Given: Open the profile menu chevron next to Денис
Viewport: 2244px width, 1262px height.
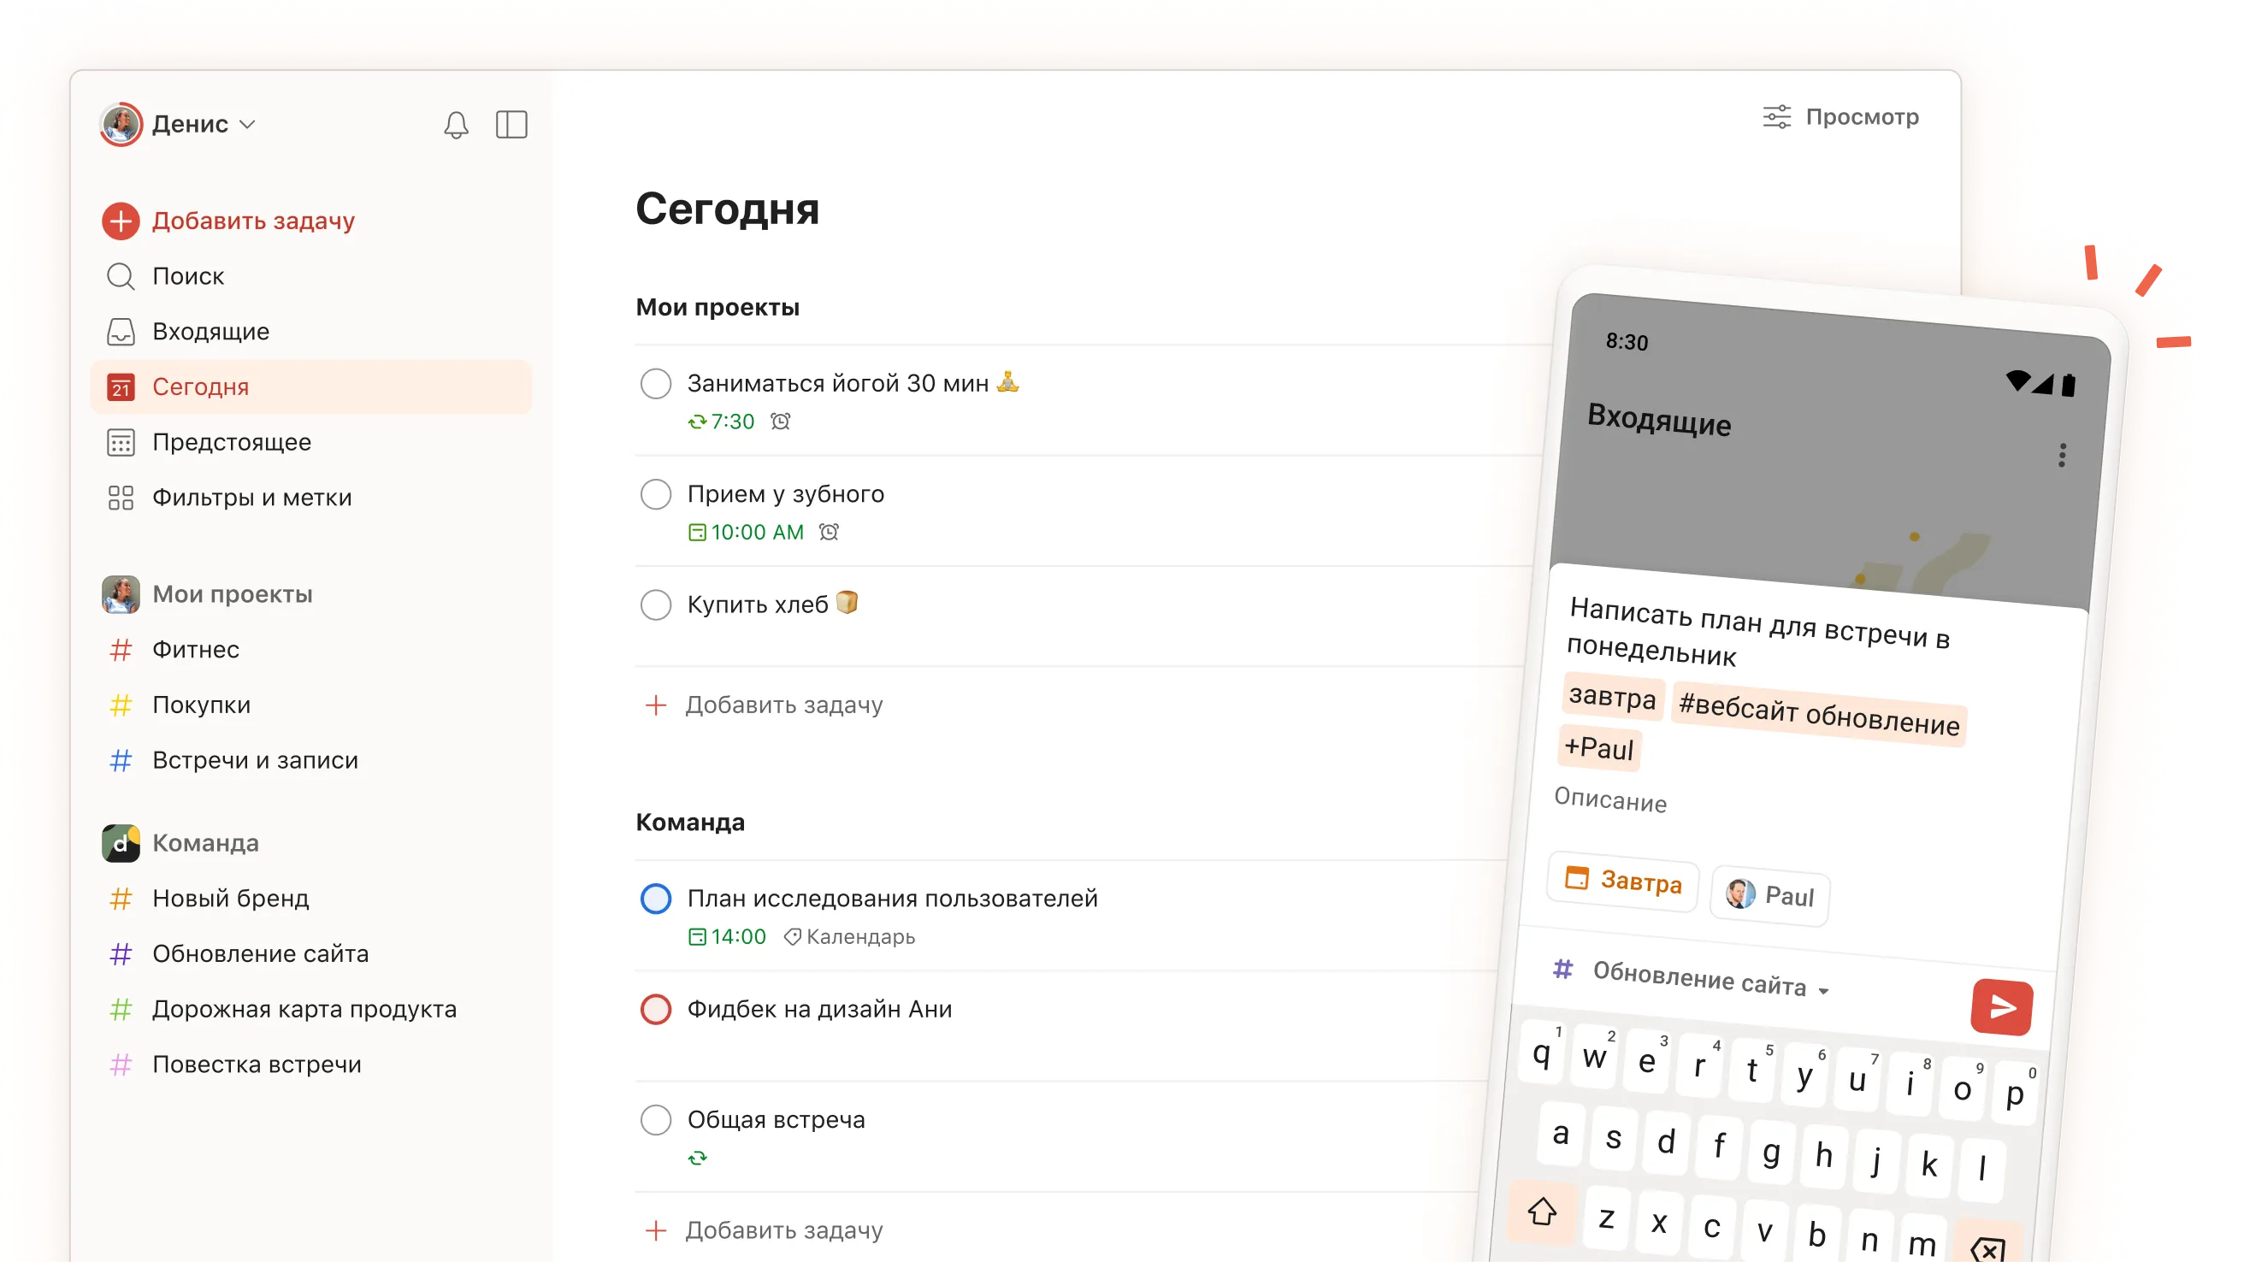Looking at the screenshot, I should click(x=248, y=125).
